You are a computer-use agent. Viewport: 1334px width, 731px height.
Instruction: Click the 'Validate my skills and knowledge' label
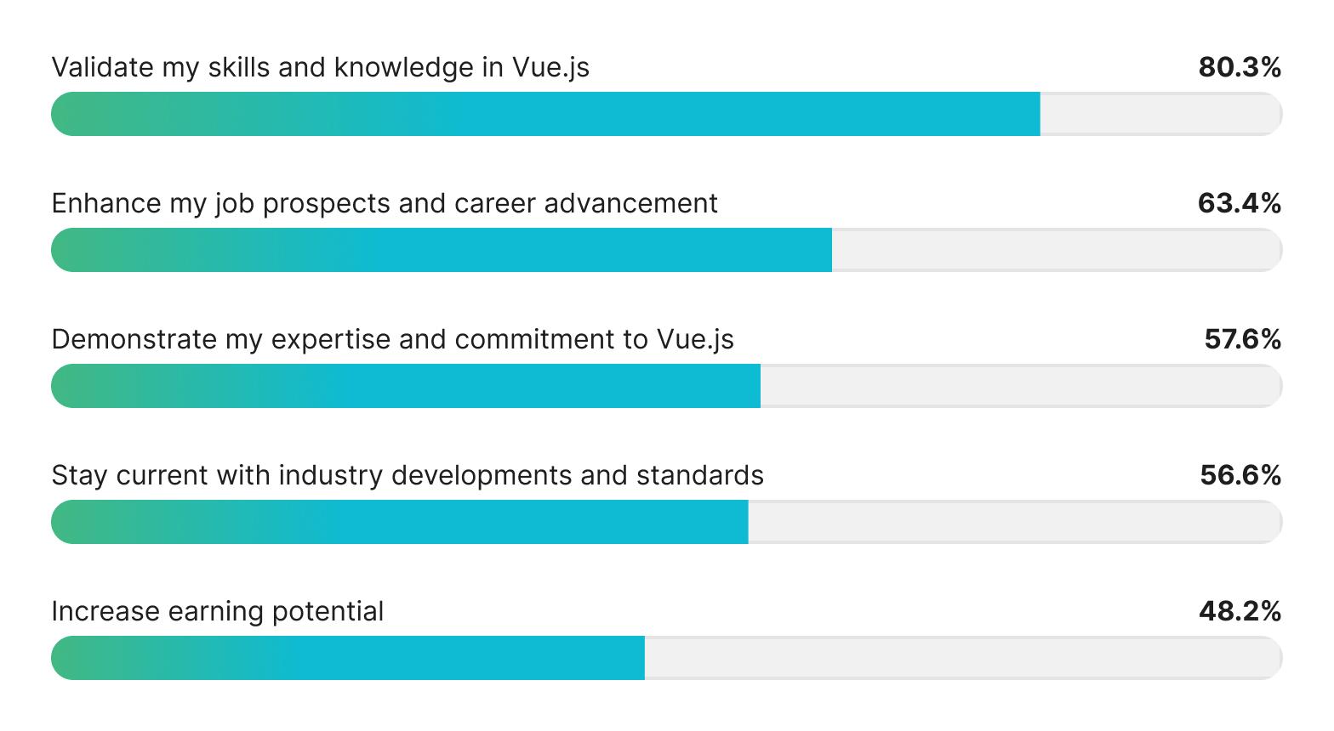click(x=320, y=67)
